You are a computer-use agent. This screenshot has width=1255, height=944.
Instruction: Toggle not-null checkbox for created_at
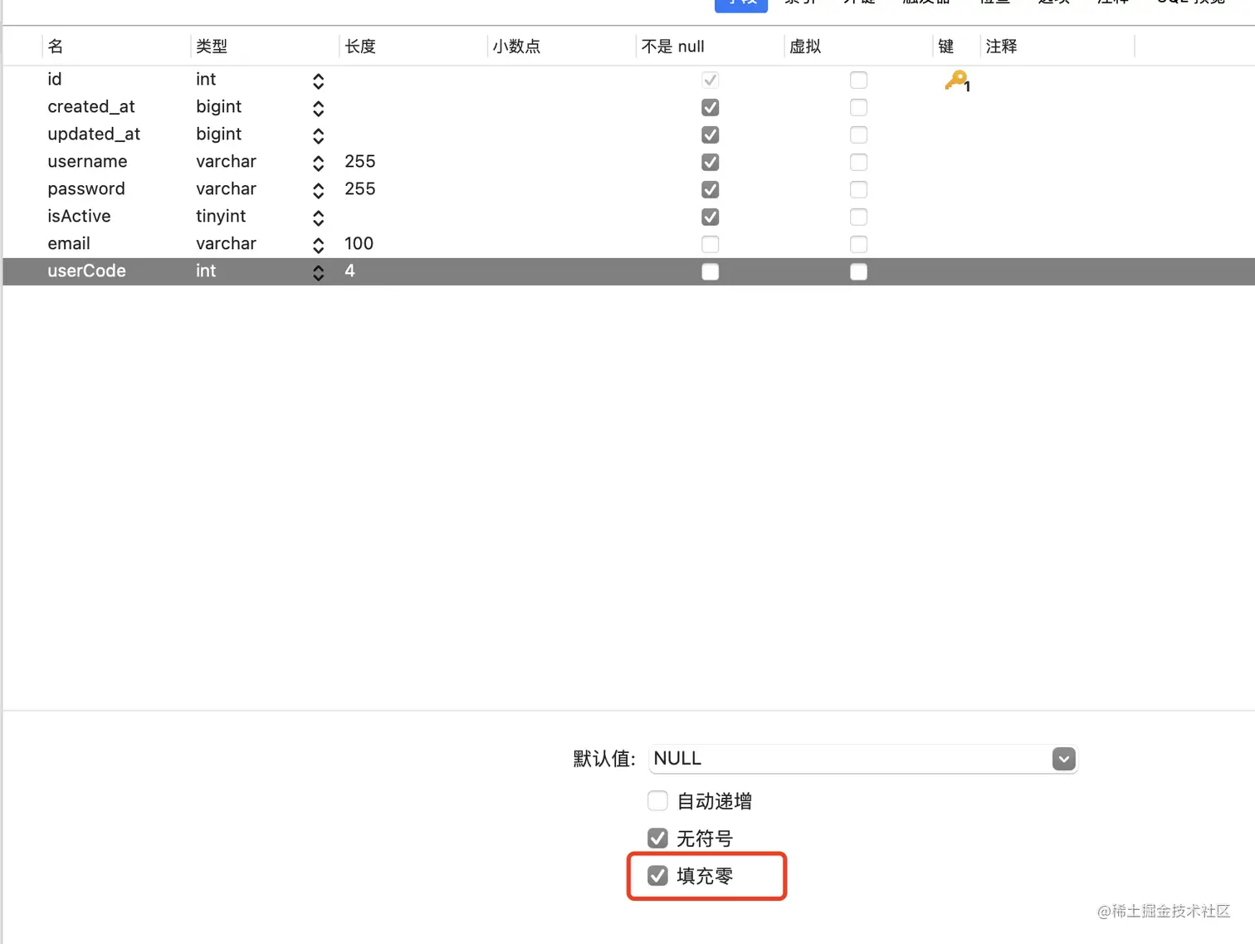(710, 107)
